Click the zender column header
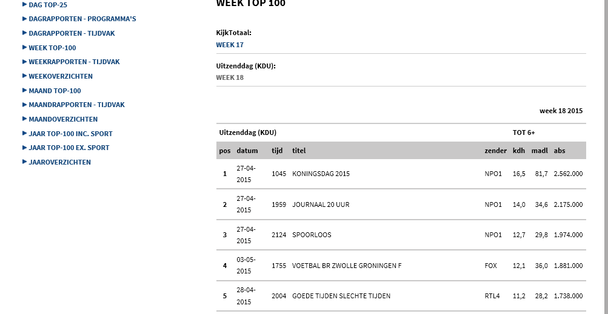The width and height of the screenshot is (608, 314). point(495,151)
